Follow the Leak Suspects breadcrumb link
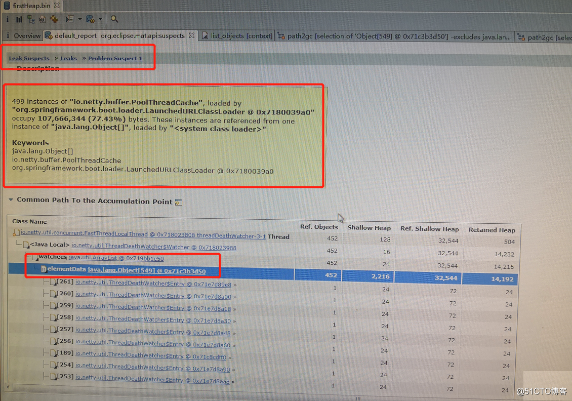572x401 pixels. [29, 58]
